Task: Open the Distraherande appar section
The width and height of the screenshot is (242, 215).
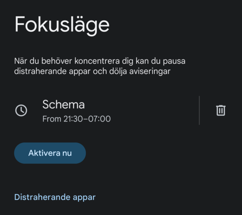Action: (x=55, y=197)
